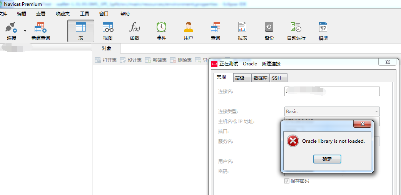Create a New Query (新建查询)
This screenshot has width=401, height=195.
coord(41,31)
